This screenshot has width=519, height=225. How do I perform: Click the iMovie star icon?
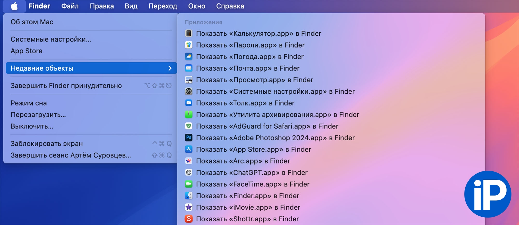coord(189,207)
